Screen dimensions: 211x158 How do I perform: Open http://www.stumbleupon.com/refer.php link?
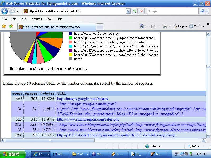pyautogui.click(x=88, y=119)
